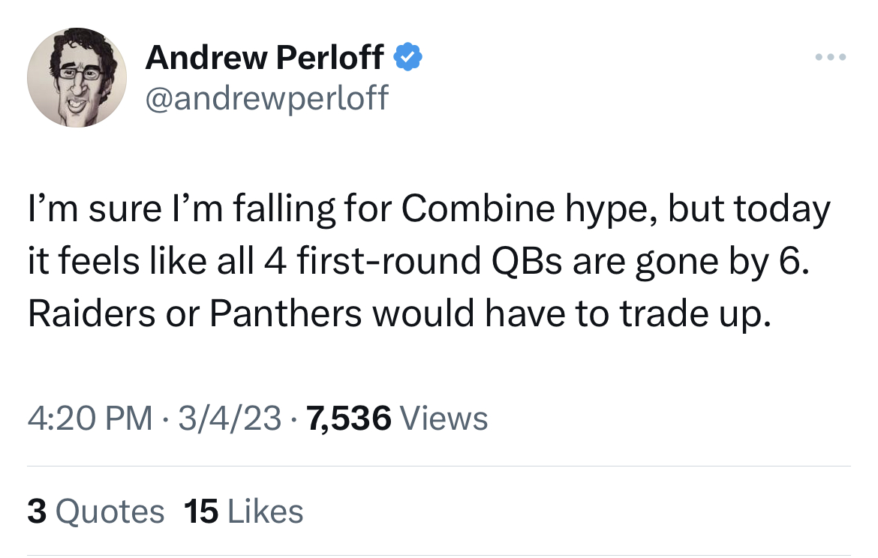Open the 7,536 Views analytics
878x558 pixels.
coord(397,418)
